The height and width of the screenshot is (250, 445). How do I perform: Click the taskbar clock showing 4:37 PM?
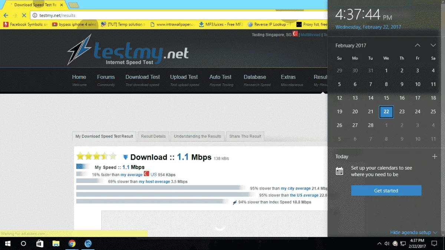coord(418,243)
